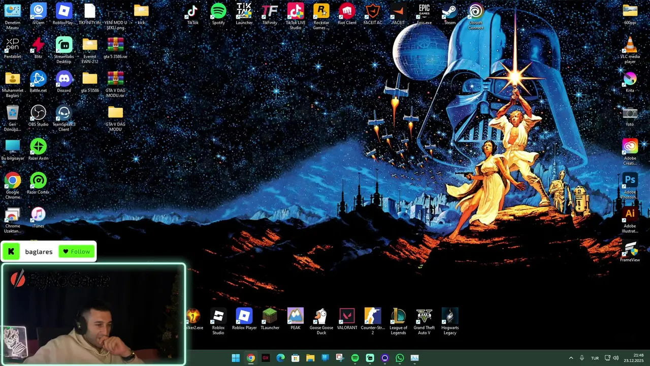
Task: Open the FACEIT AC shortcut
Action: (x=373, y=14)
